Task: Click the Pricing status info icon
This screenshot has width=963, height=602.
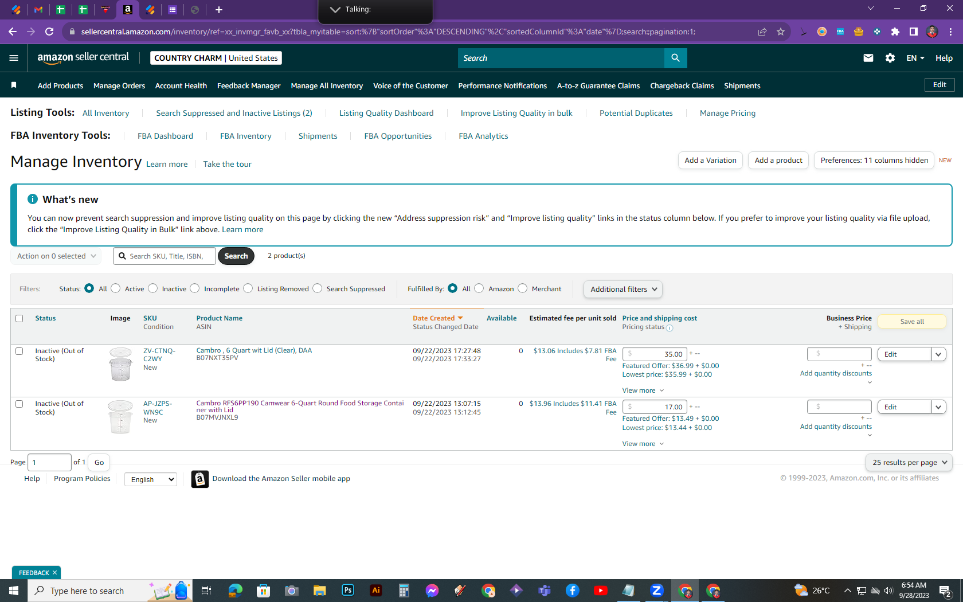Action: click(670, 328)
